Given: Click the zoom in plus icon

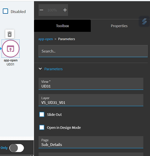Looking at the screenshot, I should [65, 10].
